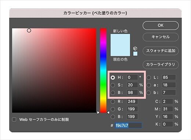The height and width of the screenshot is (140, 191).
Task: Select the B blue radio button
Action: (x=113, y=117)
